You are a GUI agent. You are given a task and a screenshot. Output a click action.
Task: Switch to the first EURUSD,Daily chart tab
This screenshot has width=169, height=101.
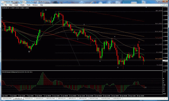(x=7, y=98)
